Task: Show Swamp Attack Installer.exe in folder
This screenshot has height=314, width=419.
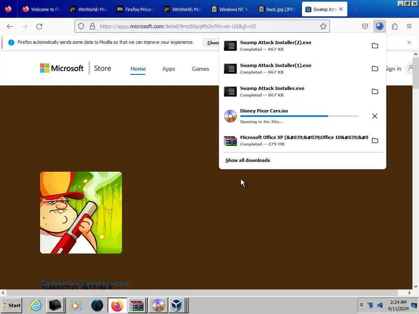Action: click(x=375, y=92)
